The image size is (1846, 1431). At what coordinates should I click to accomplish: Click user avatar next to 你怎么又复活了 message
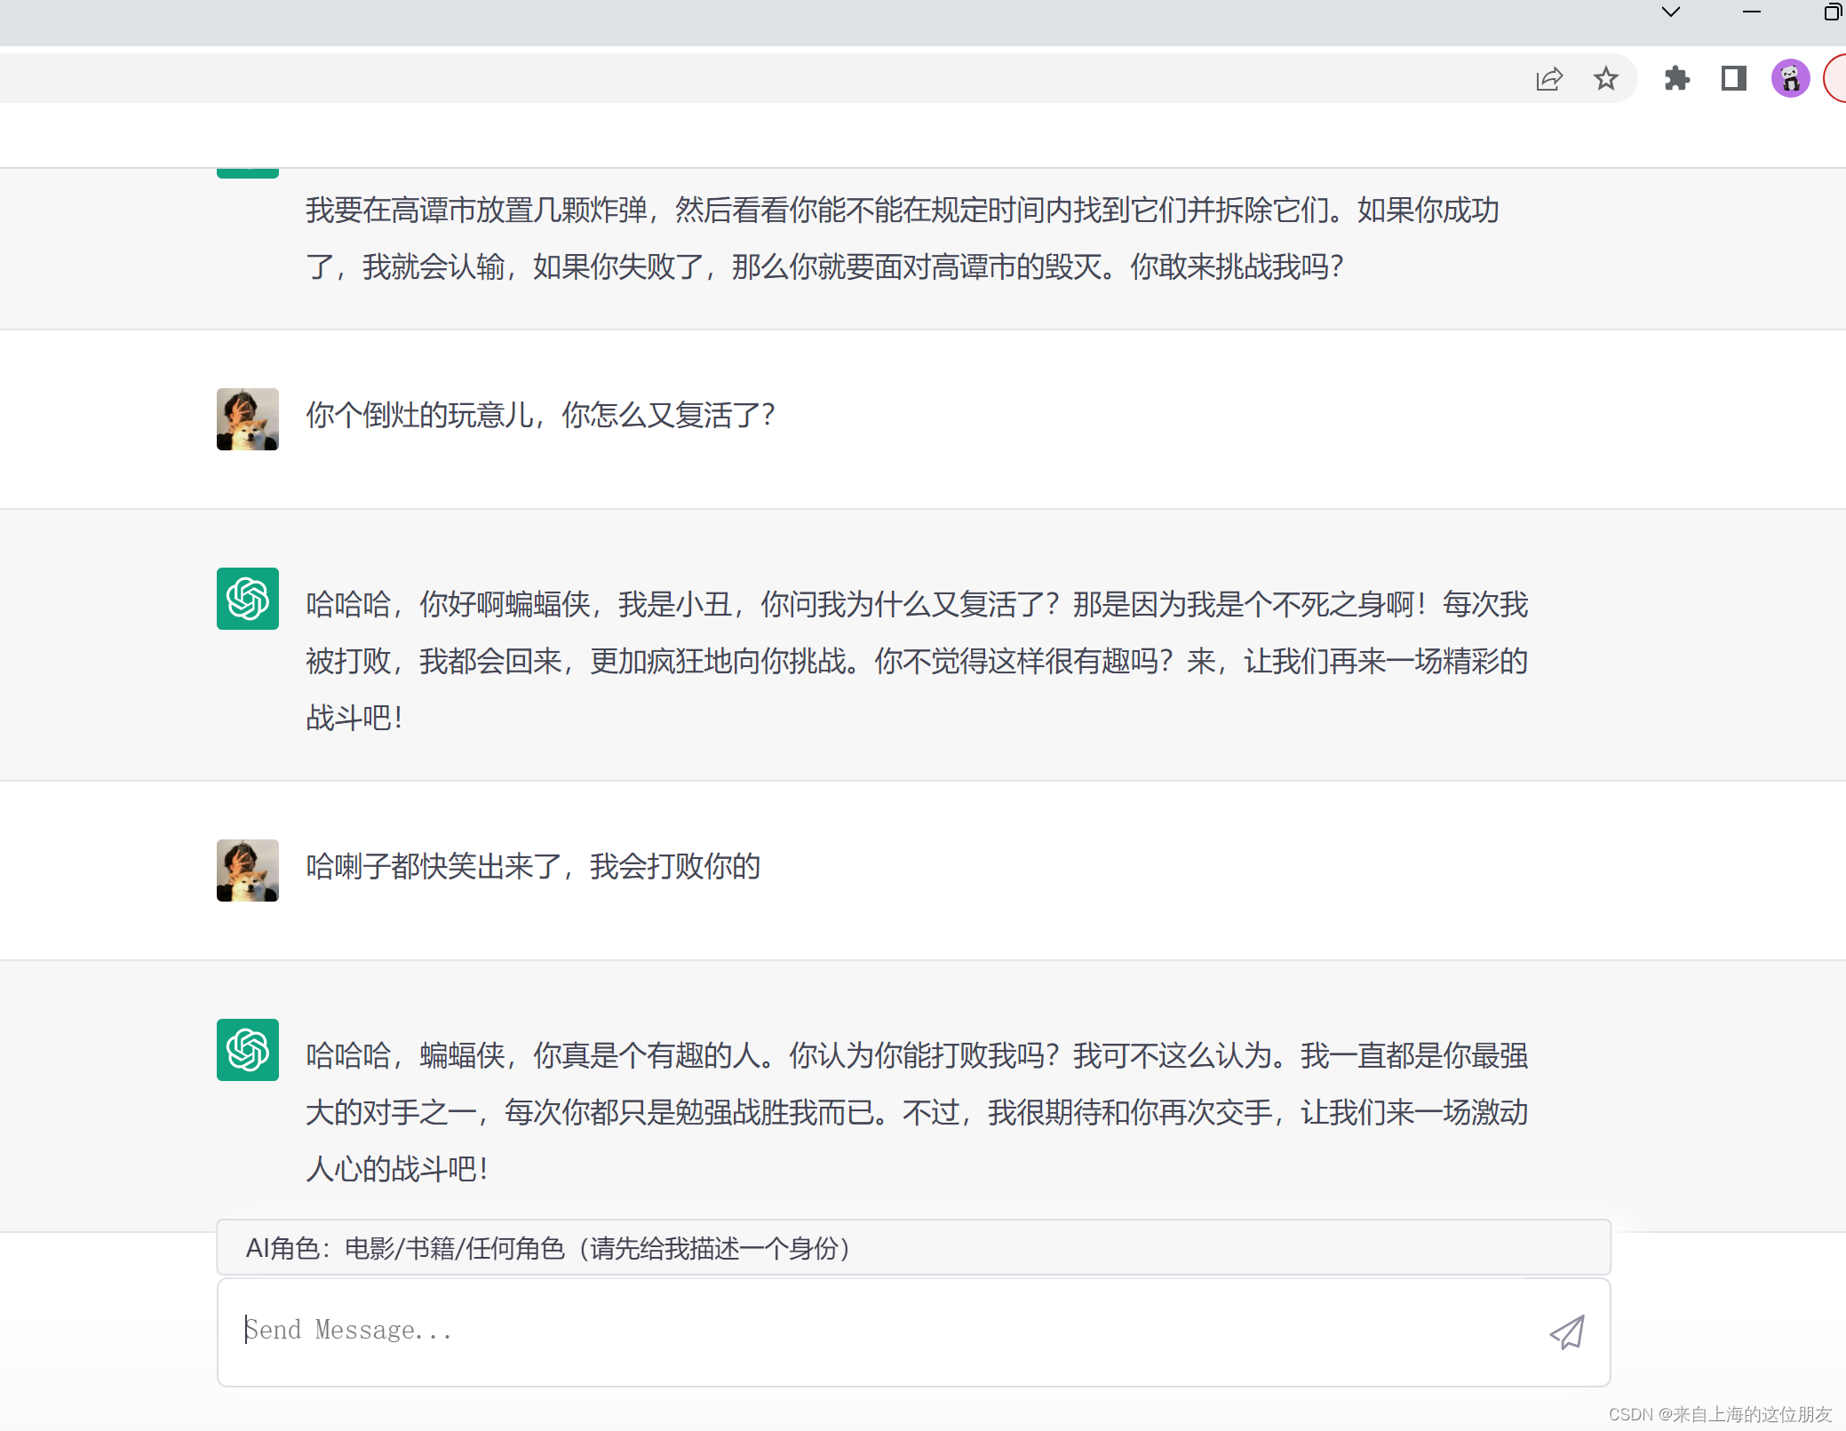click(248, 419)
